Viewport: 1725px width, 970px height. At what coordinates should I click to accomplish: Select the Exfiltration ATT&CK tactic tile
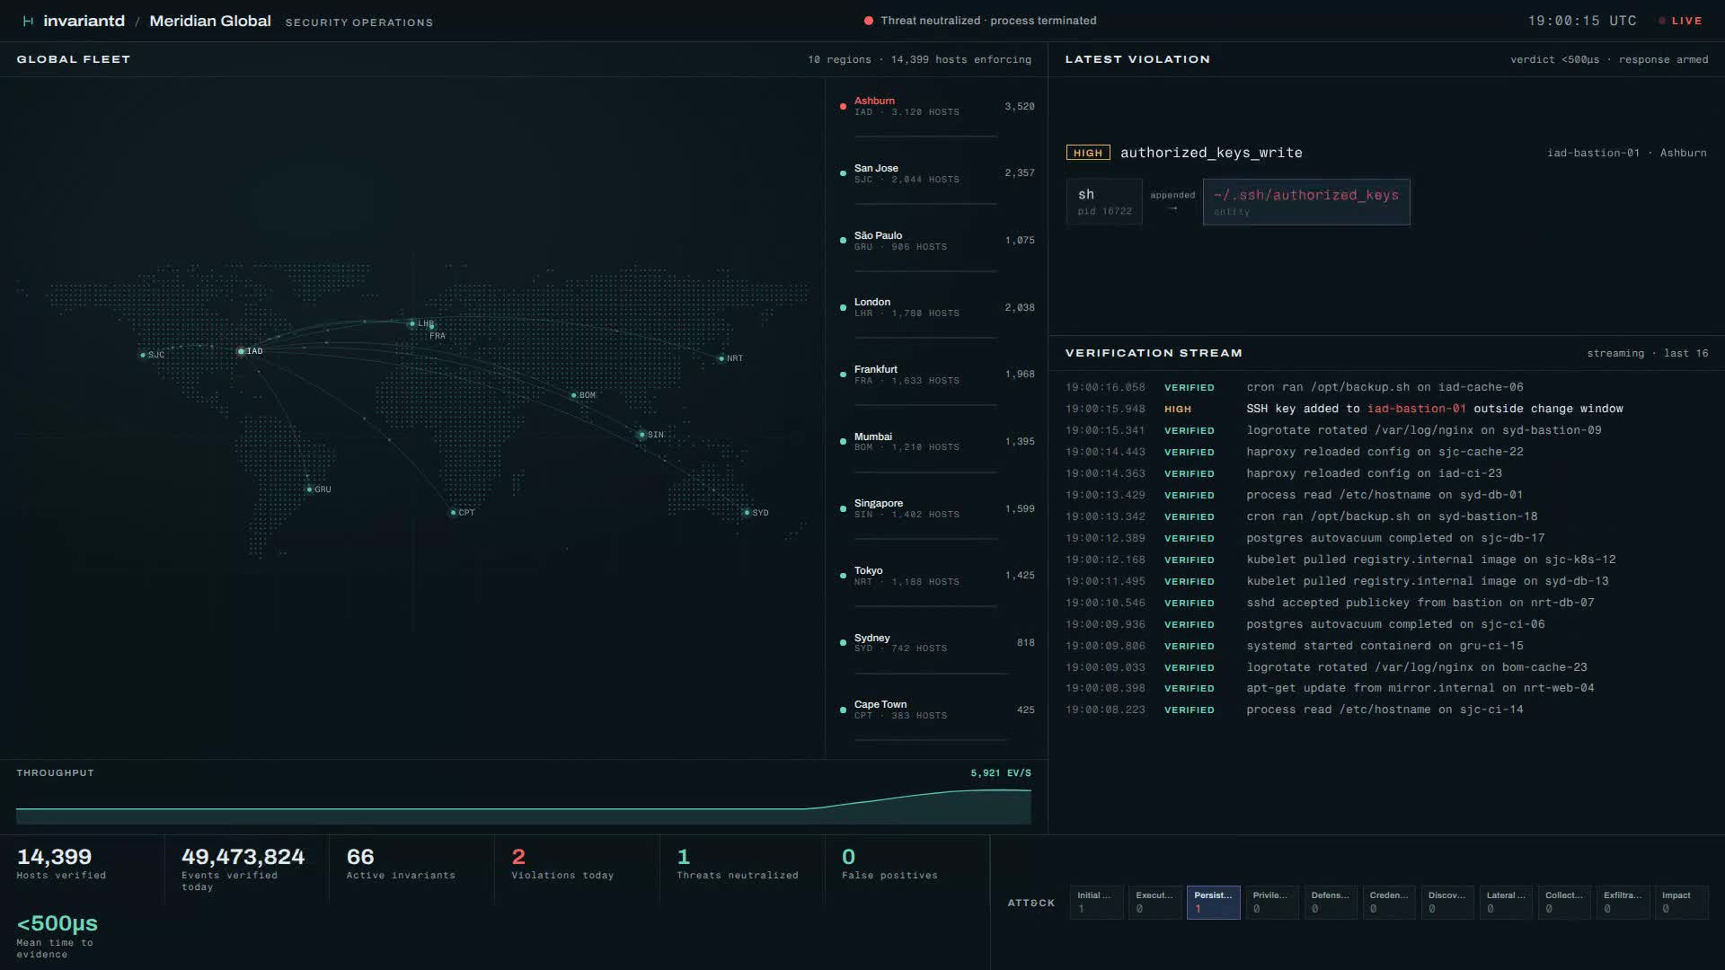tap(1623, 902)
